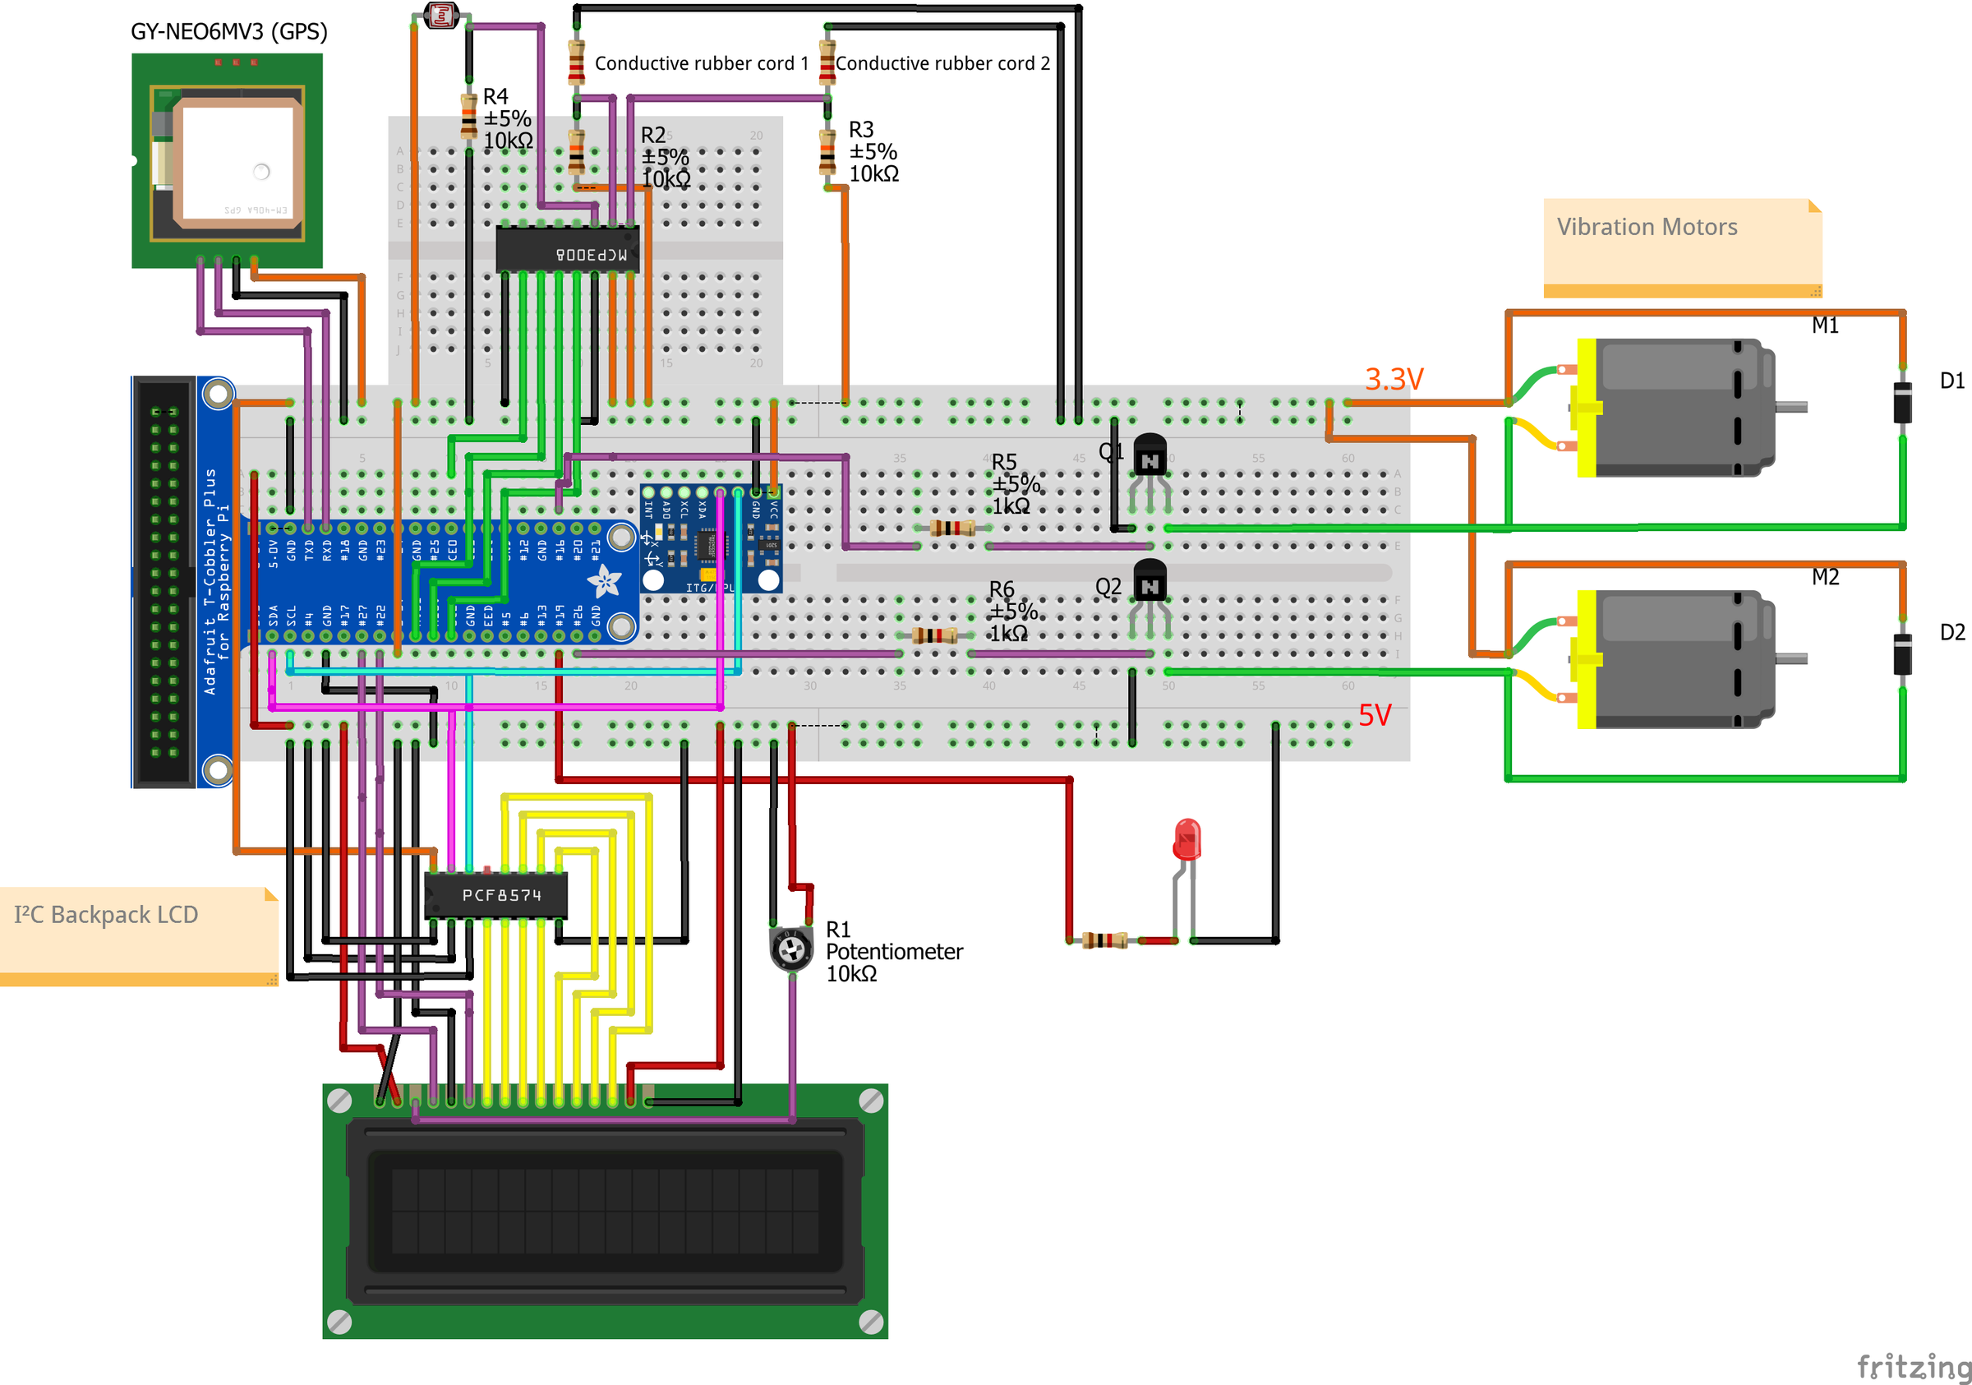Select diode D1
The width and height of the screenshot is (1972, 1385).
coord(1902,402)
